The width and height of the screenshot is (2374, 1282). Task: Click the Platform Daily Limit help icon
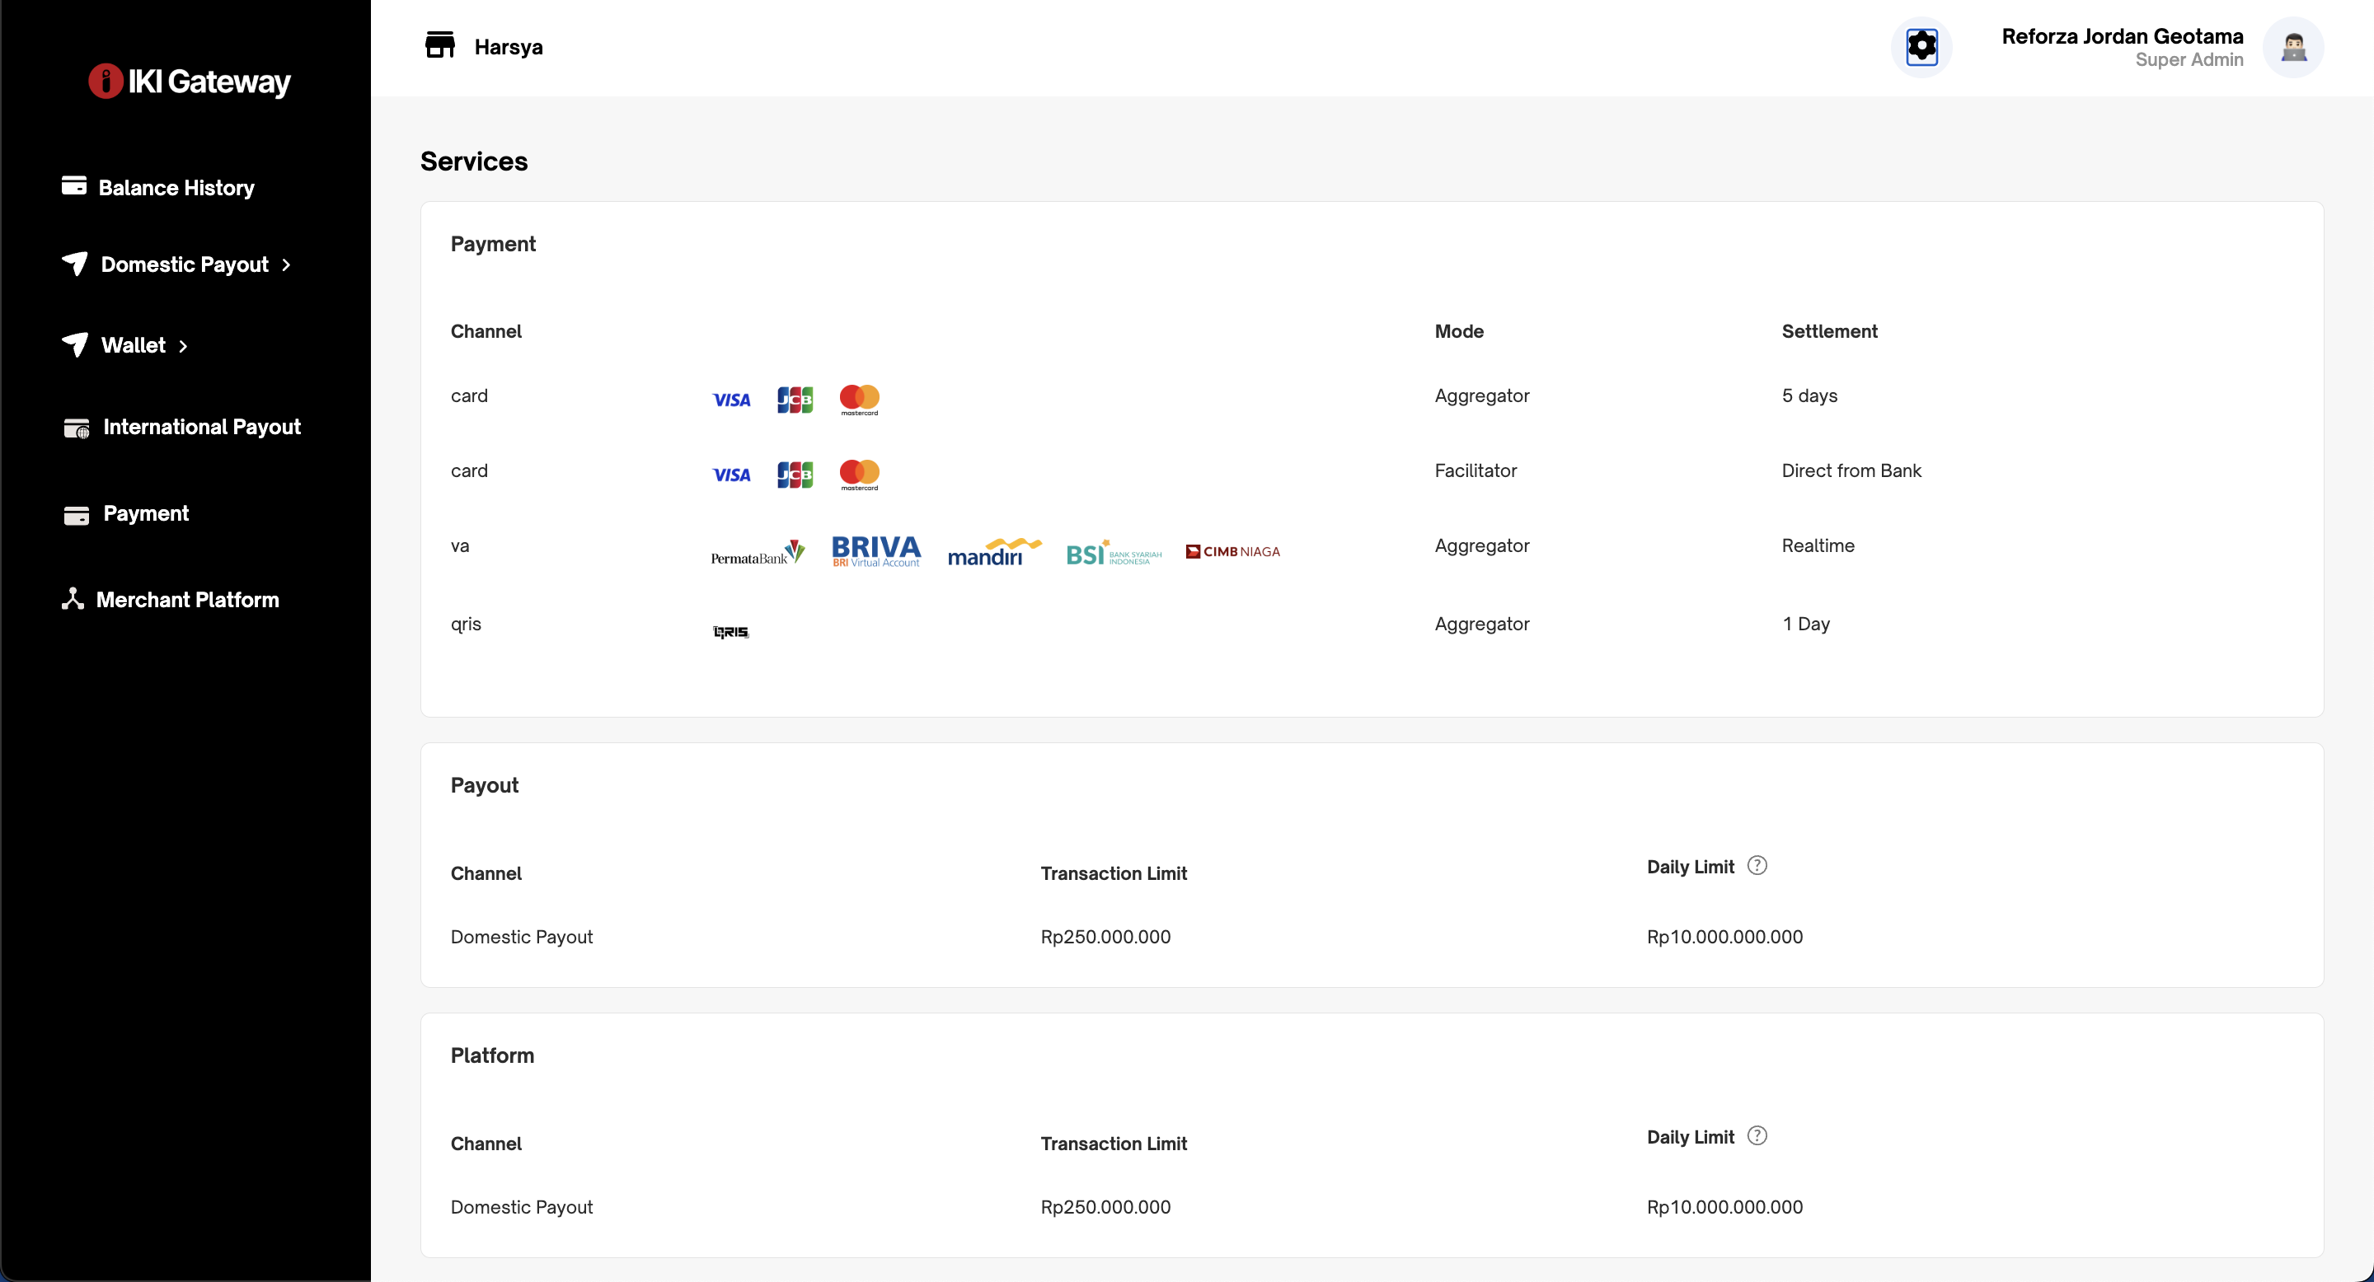(x=1757, y=1135)
